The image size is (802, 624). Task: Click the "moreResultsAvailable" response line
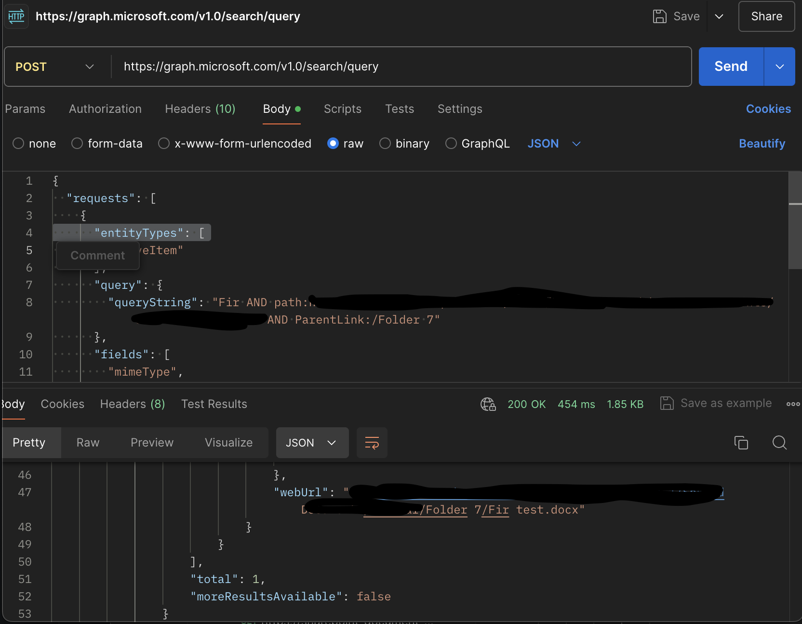pos(291,597)
